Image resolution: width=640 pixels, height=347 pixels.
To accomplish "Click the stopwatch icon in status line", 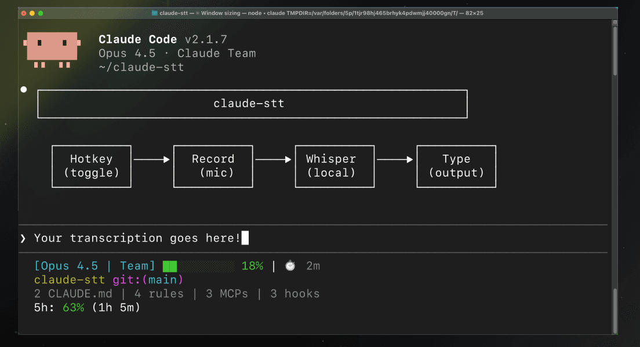I will click(290, 266).
